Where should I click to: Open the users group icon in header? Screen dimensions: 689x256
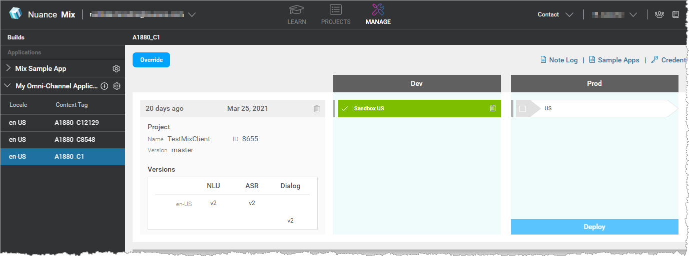(x=659, y=14)
